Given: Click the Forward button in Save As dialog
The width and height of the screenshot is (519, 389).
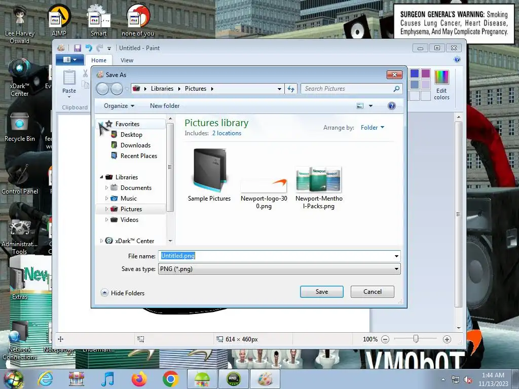Looking at the screenshot, I should [x=117, y=89].
